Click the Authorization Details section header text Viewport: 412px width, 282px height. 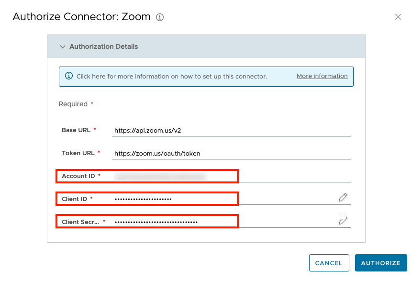(103, 47)
